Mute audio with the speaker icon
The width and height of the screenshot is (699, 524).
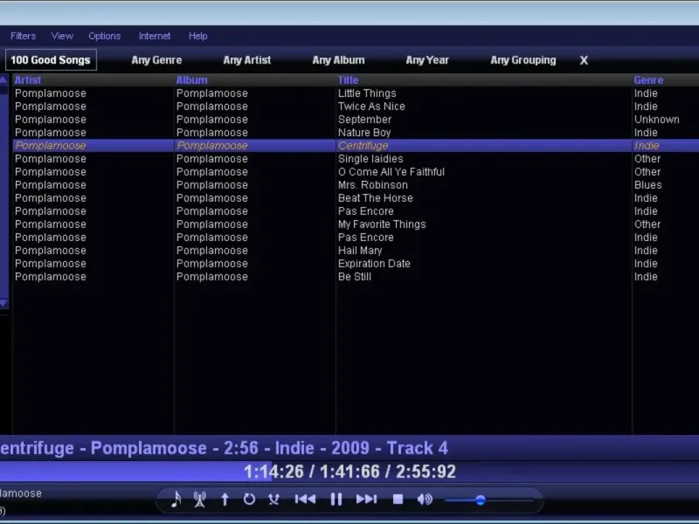(x=425, y=500)
